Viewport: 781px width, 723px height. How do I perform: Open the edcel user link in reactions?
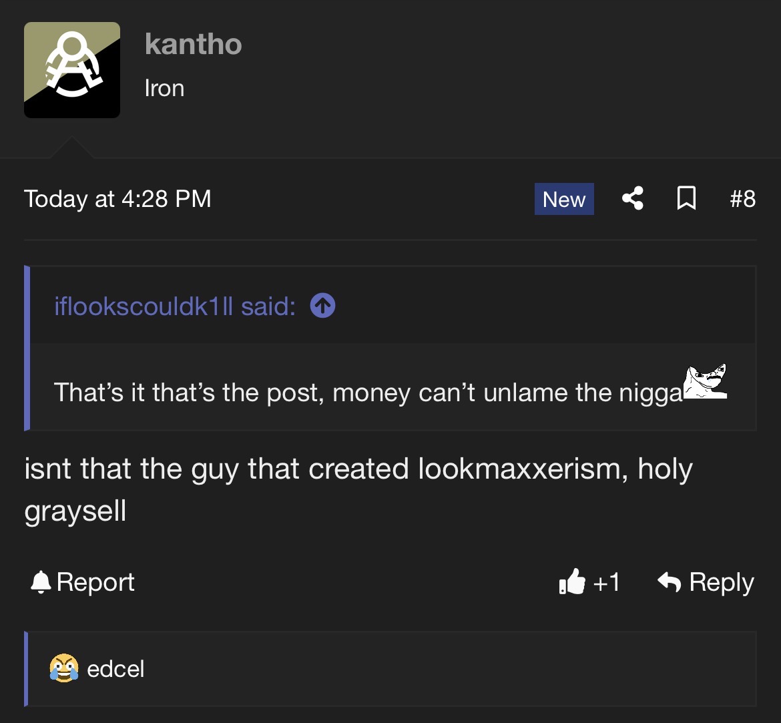coord(115,669)
